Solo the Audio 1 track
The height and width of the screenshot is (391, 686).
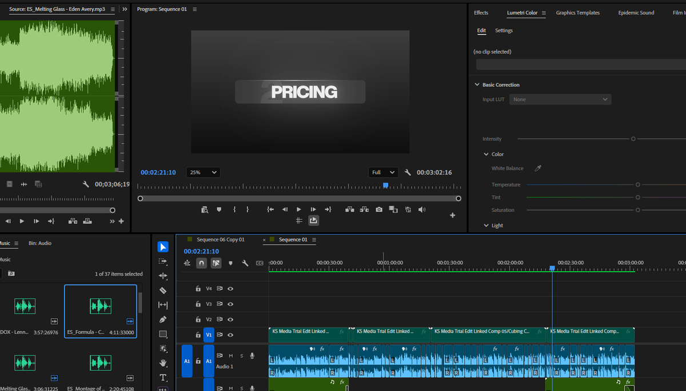[241, 356]
